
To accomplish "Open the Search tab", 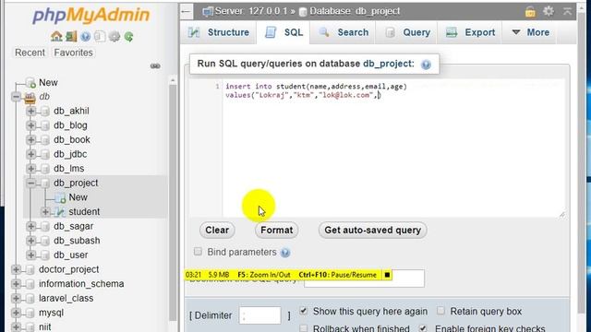I will pos(343,32).
